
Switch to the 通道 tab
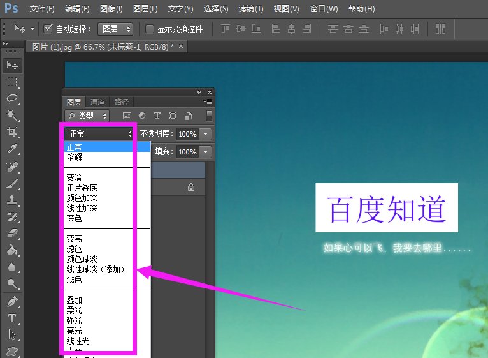coord(97,102)
